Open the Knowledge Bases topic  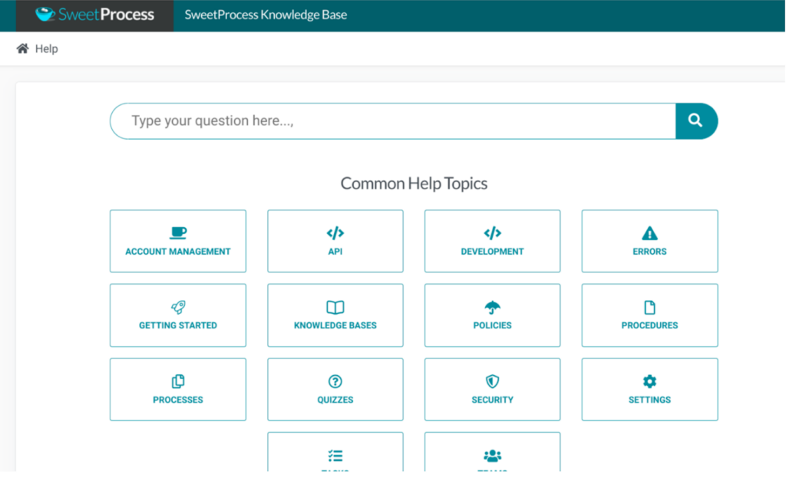[335, 315]
